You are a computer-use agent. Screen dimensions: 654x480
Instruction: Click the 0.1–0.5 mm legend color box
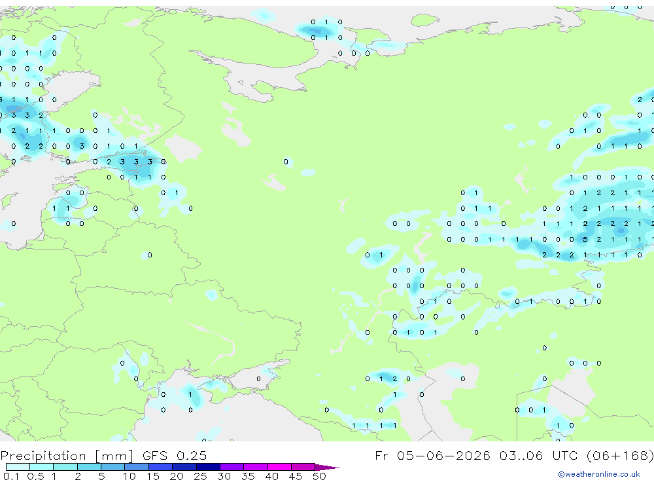pos(18,467)
